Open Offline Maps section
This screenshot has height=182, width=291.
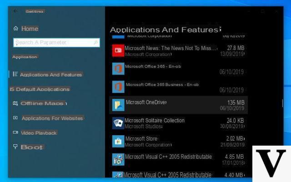[x=42, y=103]
